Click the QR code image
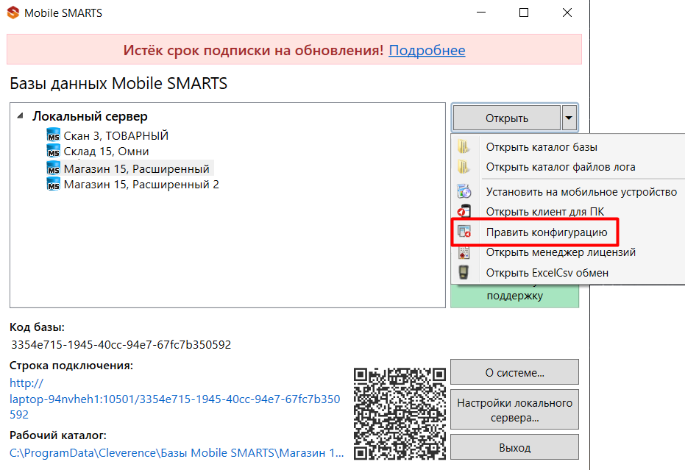This screenshot has height=470, width=685. (400, 413)
